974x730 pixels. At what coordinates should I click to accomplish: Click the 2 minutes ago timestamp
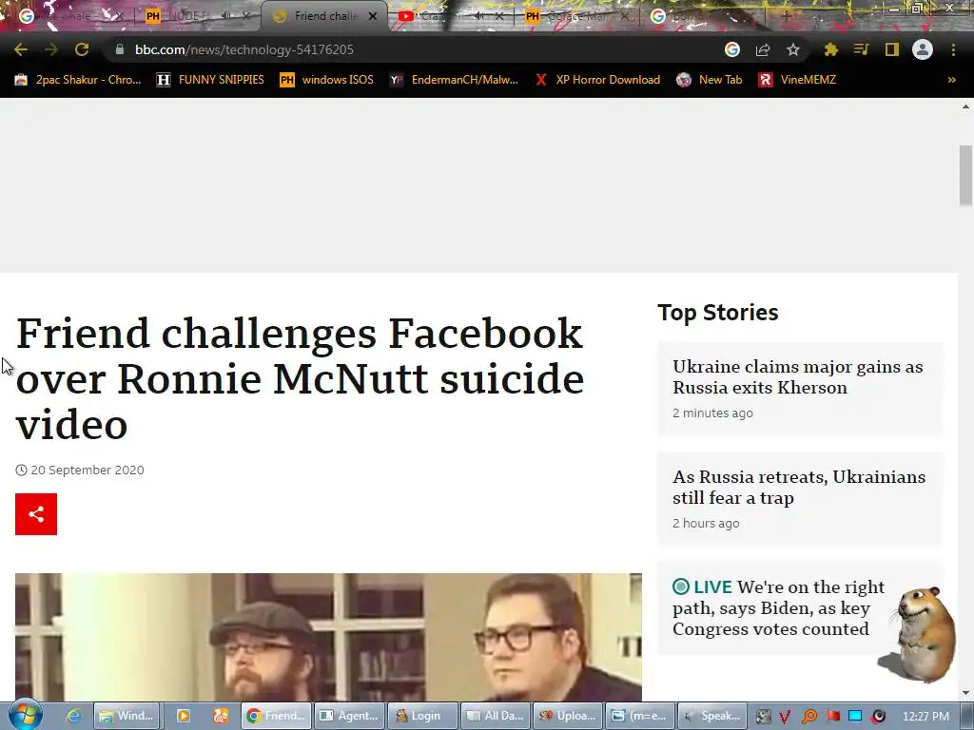coord(712,413)
